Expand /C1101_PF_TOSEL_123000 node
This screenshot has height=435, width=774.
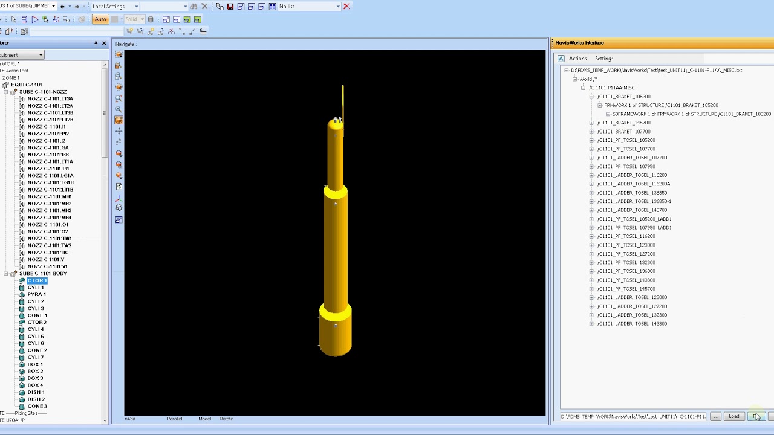coord(592,245)
